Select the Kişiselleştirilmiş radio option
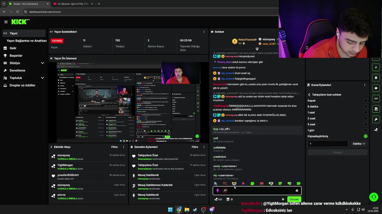Screen dimensions: 382x214 pyautogui.click(x=366, y=136)
